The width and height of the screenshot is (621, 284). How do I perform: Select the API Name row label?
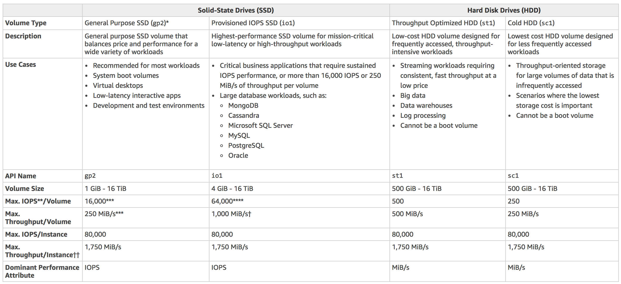click(x=21, y=176)
